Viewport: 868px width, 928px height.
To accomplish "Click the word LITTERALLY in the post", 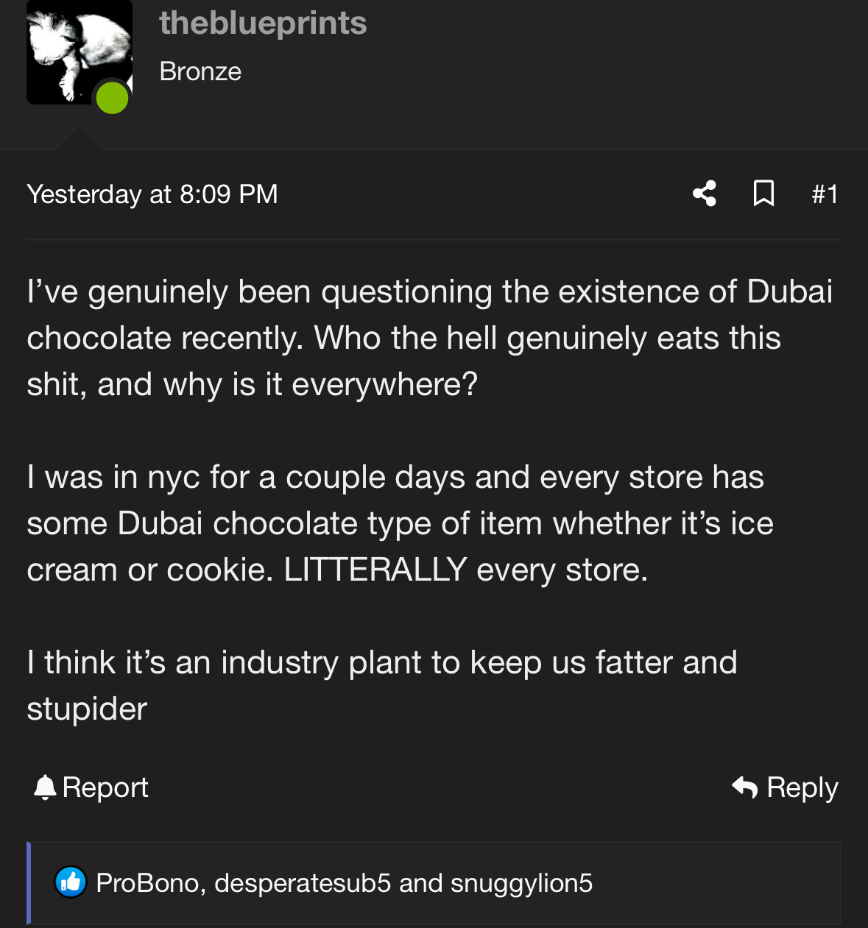I will click(x=375, y=570).
